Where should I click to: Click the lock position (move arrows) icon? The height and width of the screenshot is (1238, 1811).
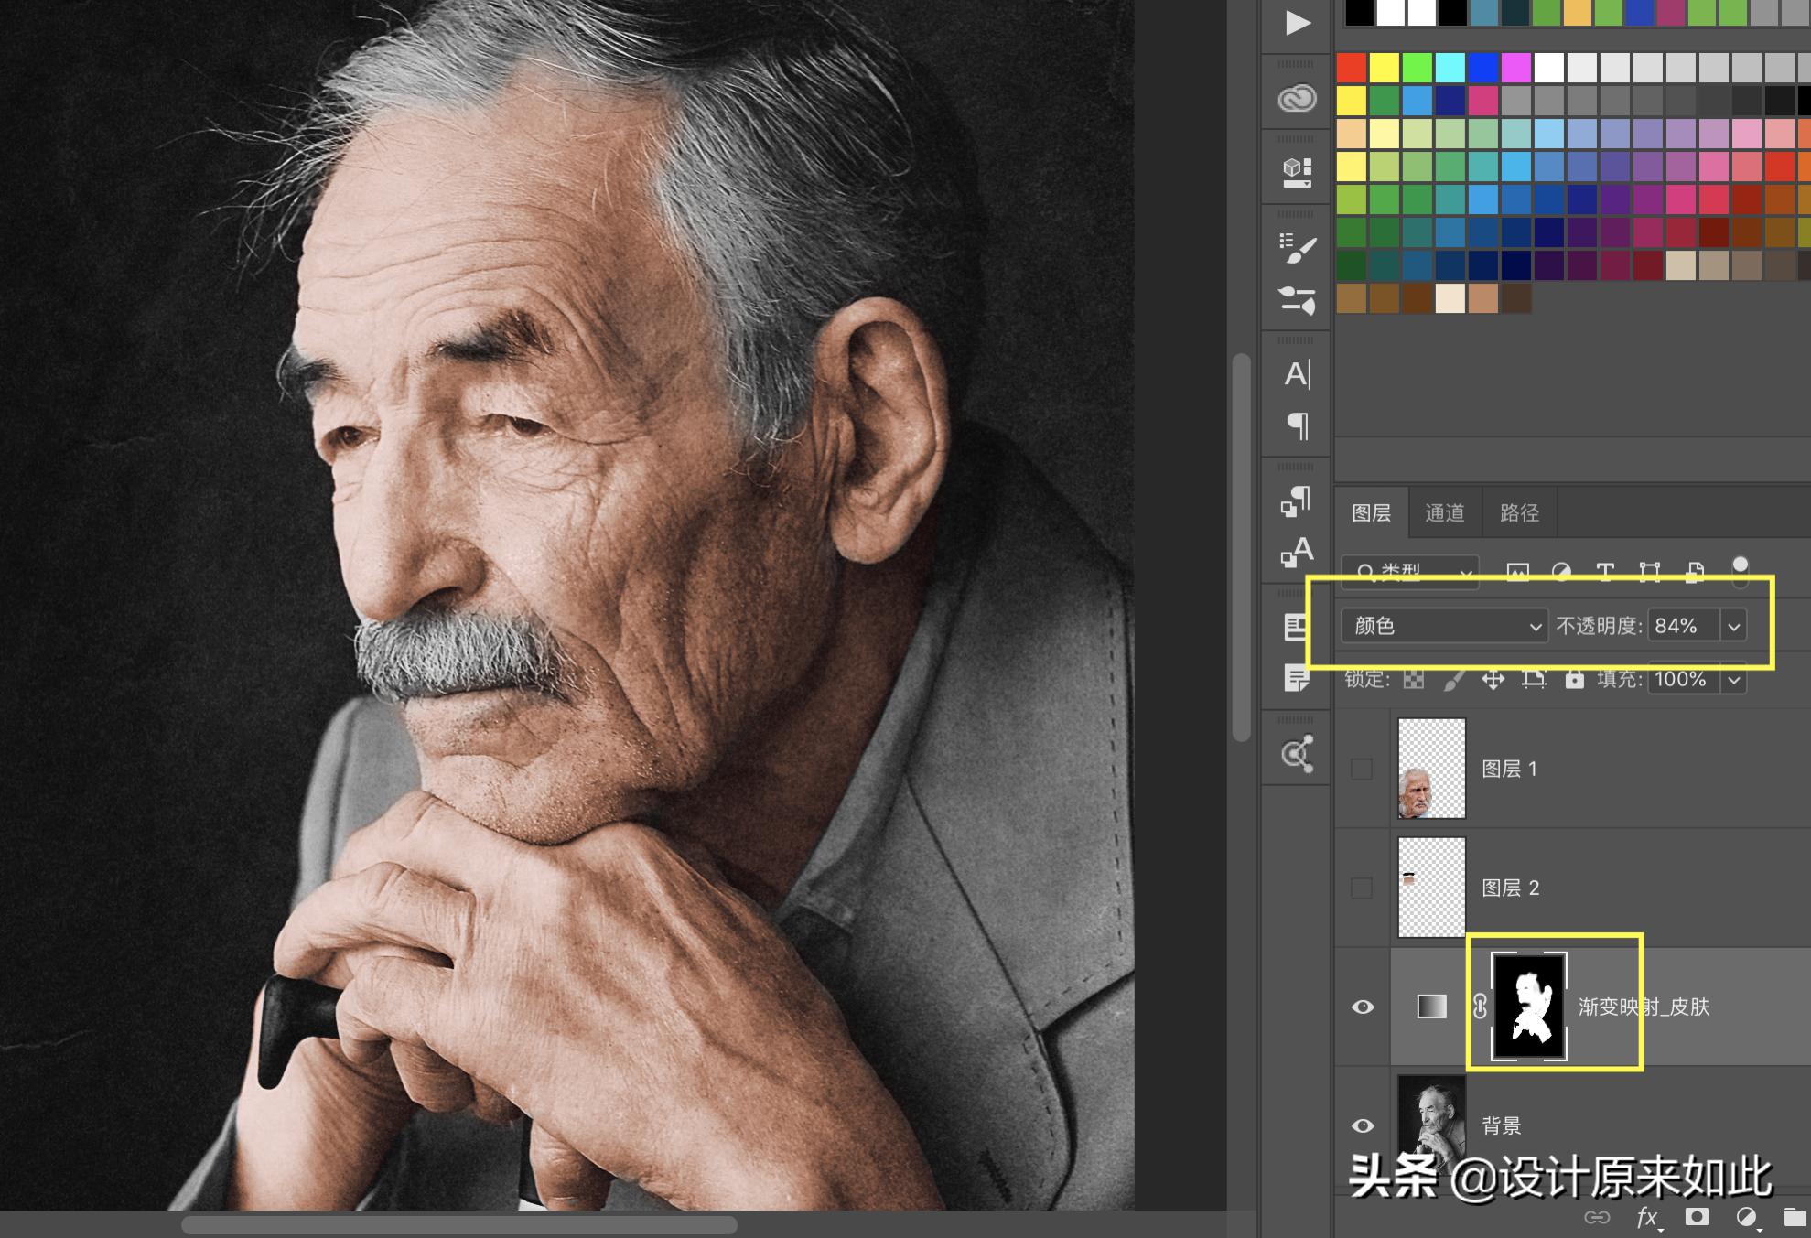(x=1493, y=679)
